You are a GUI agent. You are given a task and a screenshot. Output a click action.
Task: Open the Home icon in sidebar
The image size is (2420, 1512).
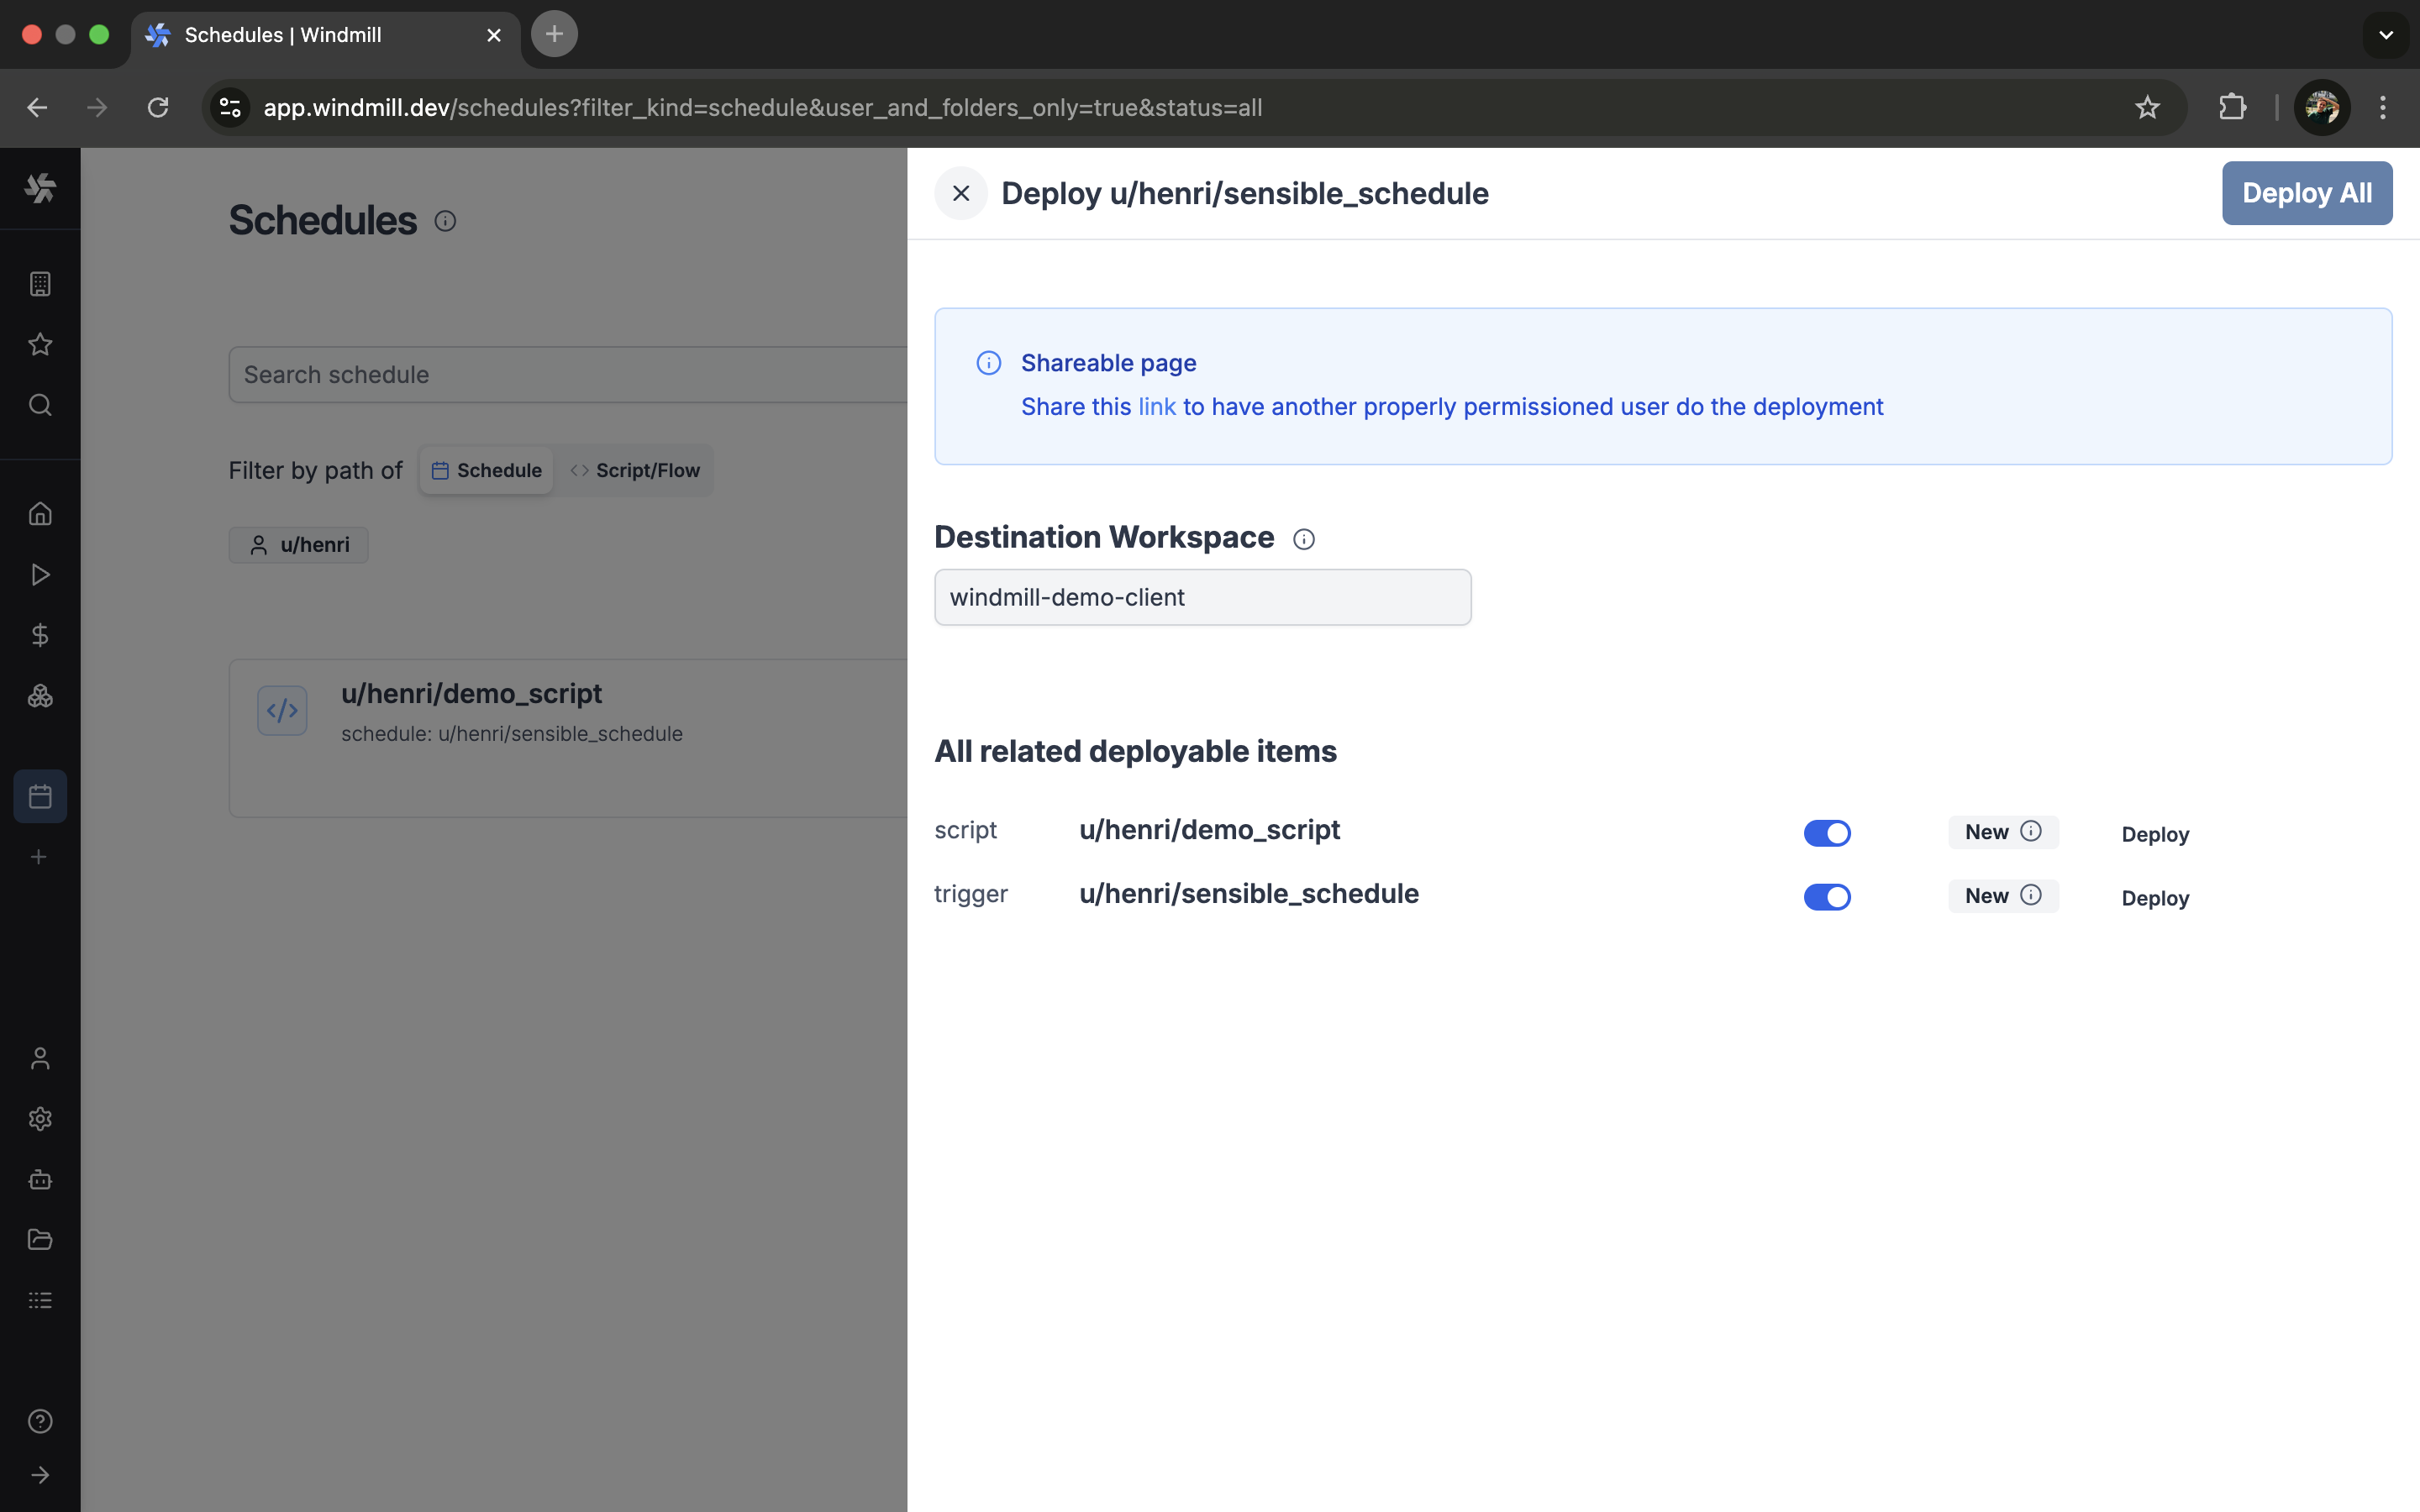[x=40, y=514]
